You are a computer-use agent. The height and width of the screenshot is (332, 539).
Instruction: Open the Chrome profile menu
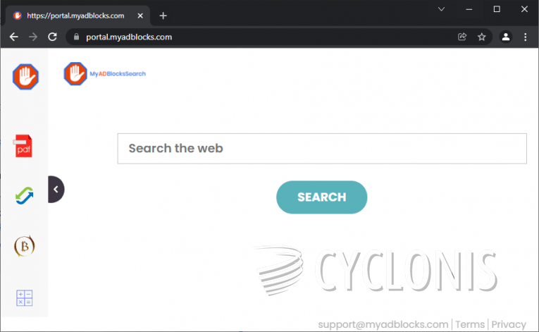click(505, 37)
